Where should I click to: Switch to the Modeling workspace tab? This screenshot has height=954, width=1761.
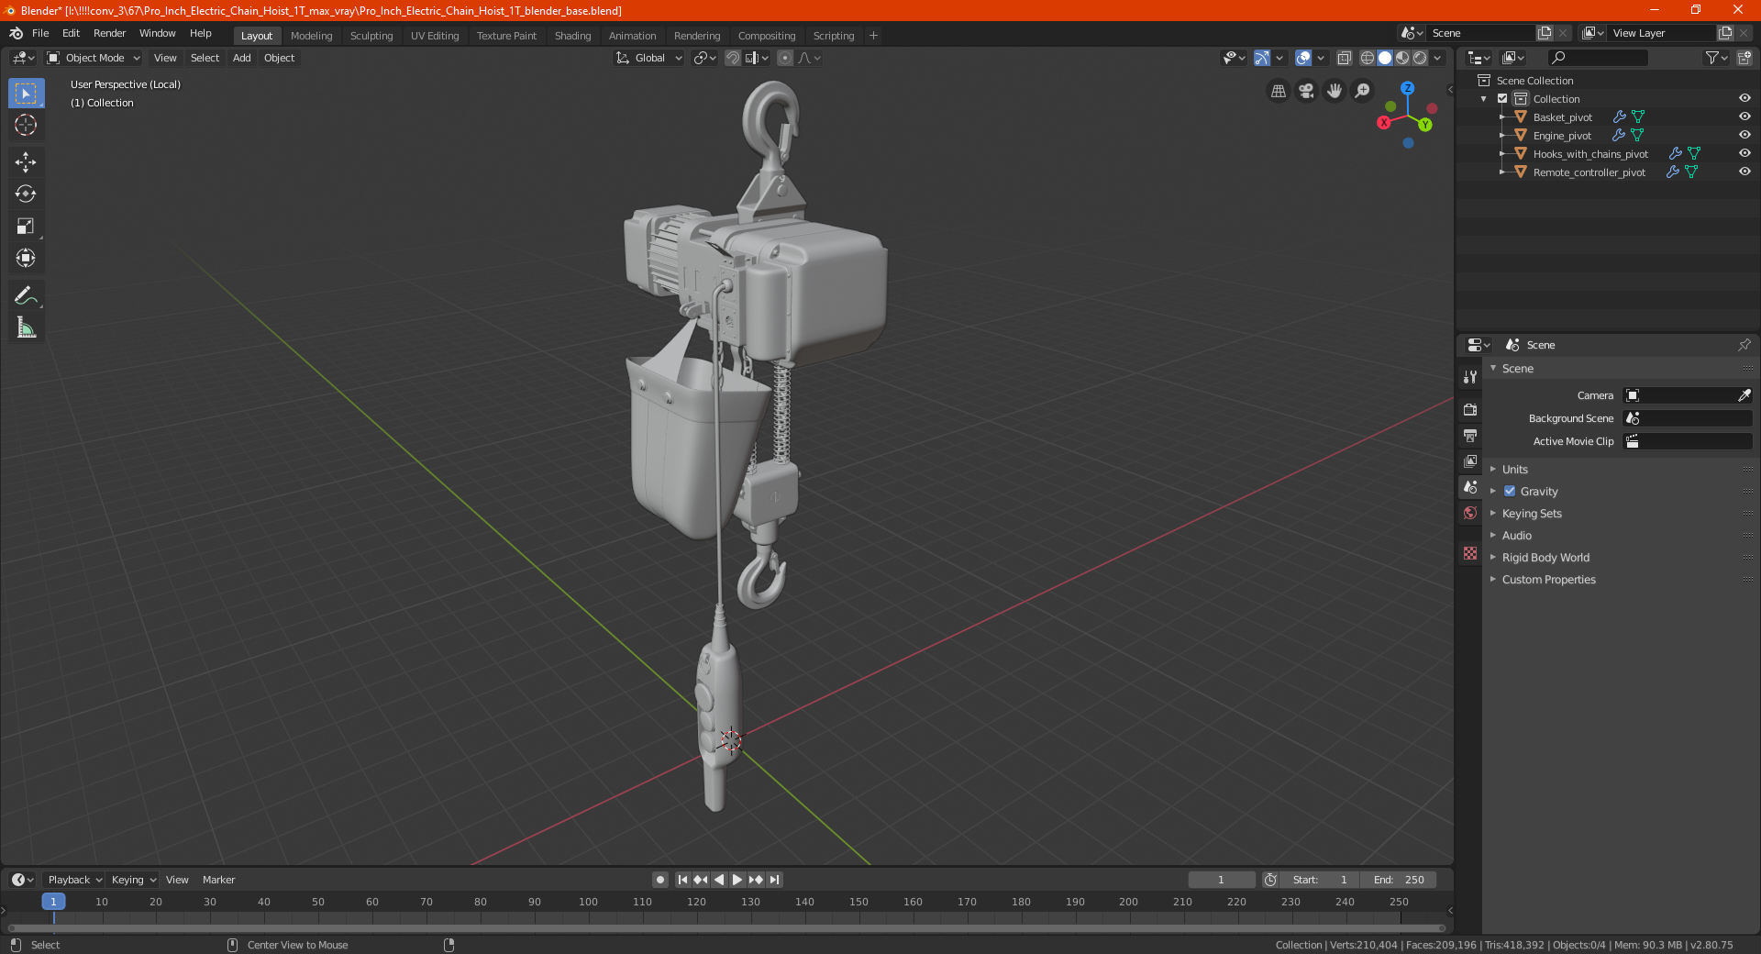[311, 36]
